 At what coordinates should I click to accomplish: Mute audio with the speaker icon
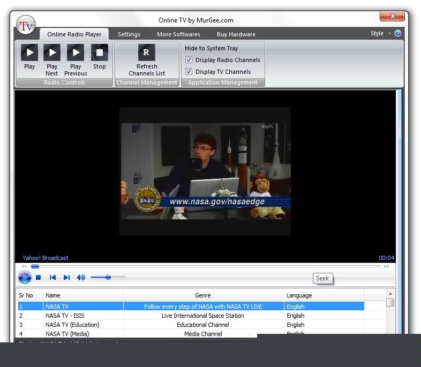pyautogui.click(x=81, y=277)
